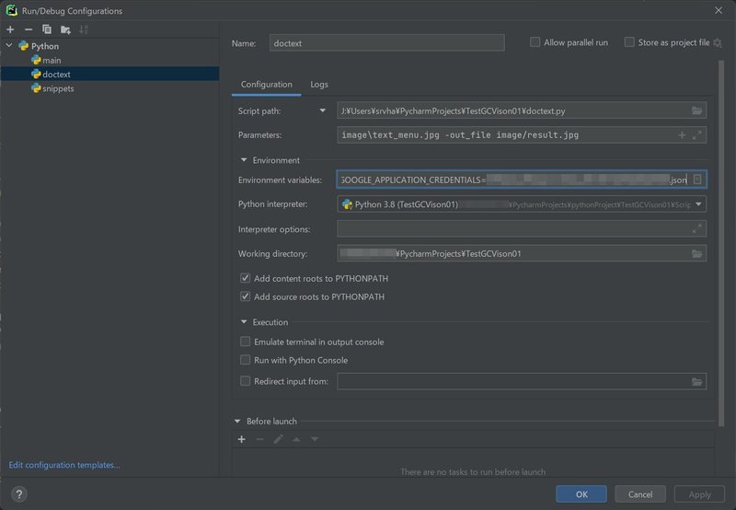Click the Apply button
Viewport: 736px width, 510px height.
[699, 494]
